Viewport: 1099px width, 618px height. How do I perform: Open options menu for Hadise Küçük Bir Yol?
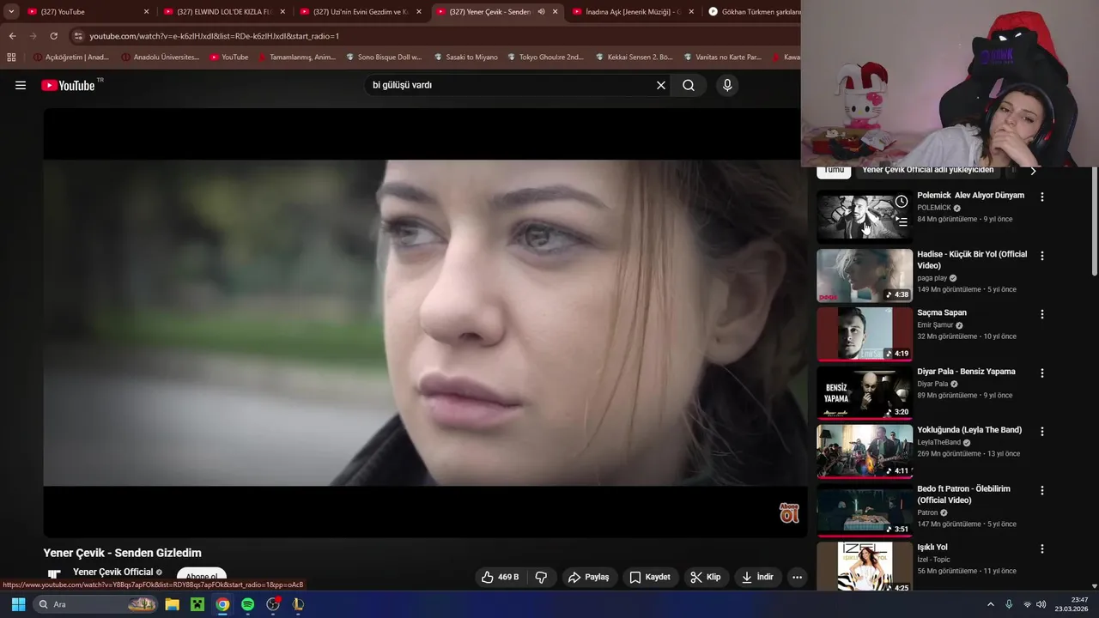pyautogui.click(x=1042, y=256)
